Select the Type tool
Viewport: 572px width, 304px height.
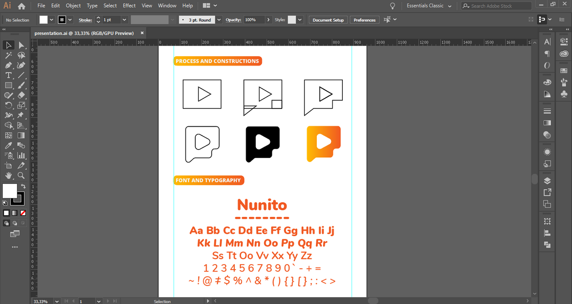click(8, 75)
